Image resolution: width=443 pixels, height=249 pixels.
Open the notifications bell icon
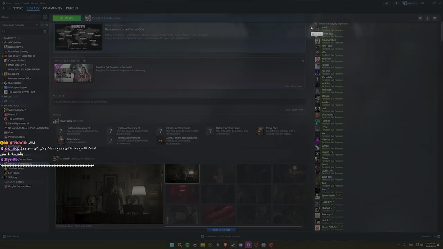point(396,3)
